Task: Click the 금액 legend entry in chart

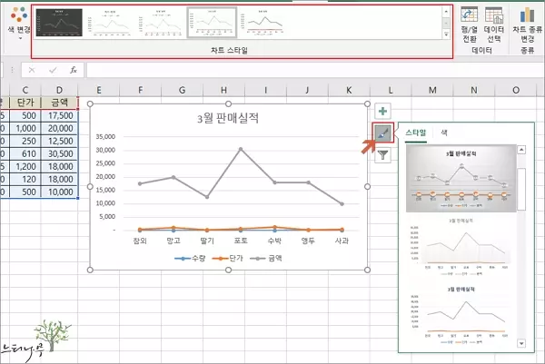Action: click(x=266, y=259)
